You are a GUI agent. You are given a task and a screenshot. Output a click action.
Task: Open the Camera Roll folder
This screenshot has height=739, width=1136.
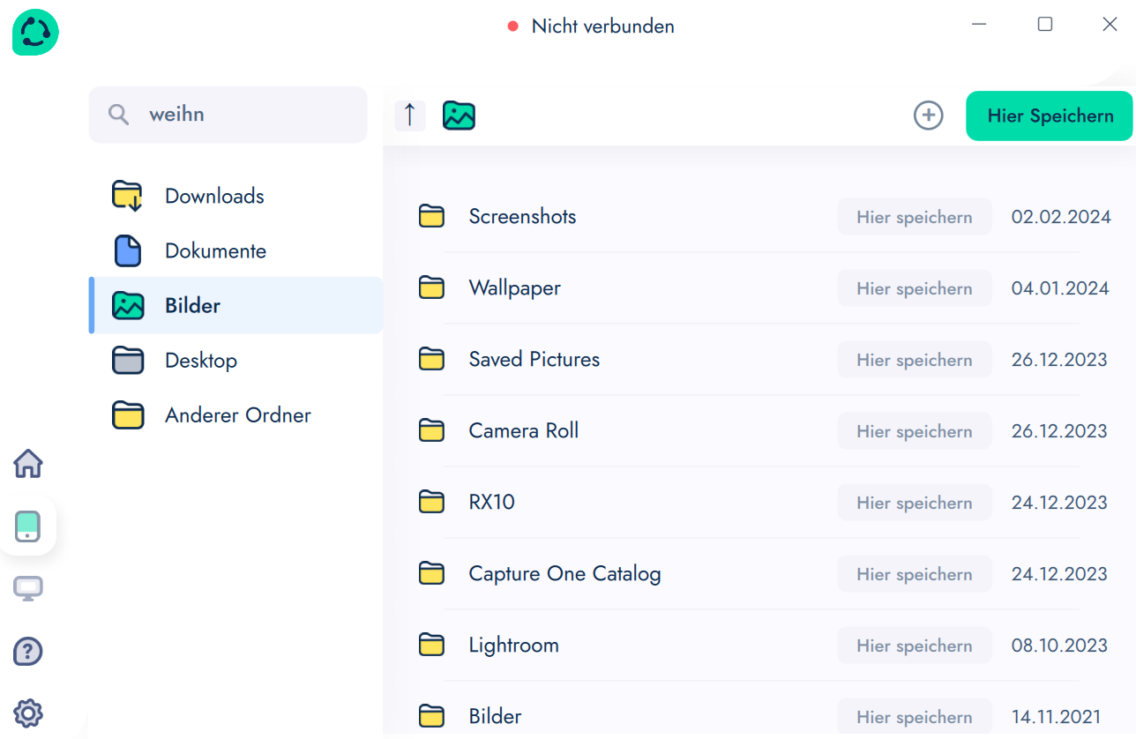523,431
